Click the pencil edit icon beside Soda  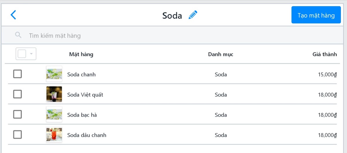tap(193, 15)
